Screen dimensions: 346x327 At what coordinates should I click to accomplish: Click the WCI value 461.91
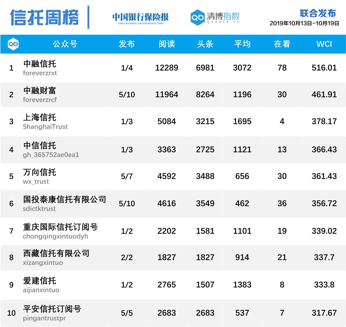[324, 94]
